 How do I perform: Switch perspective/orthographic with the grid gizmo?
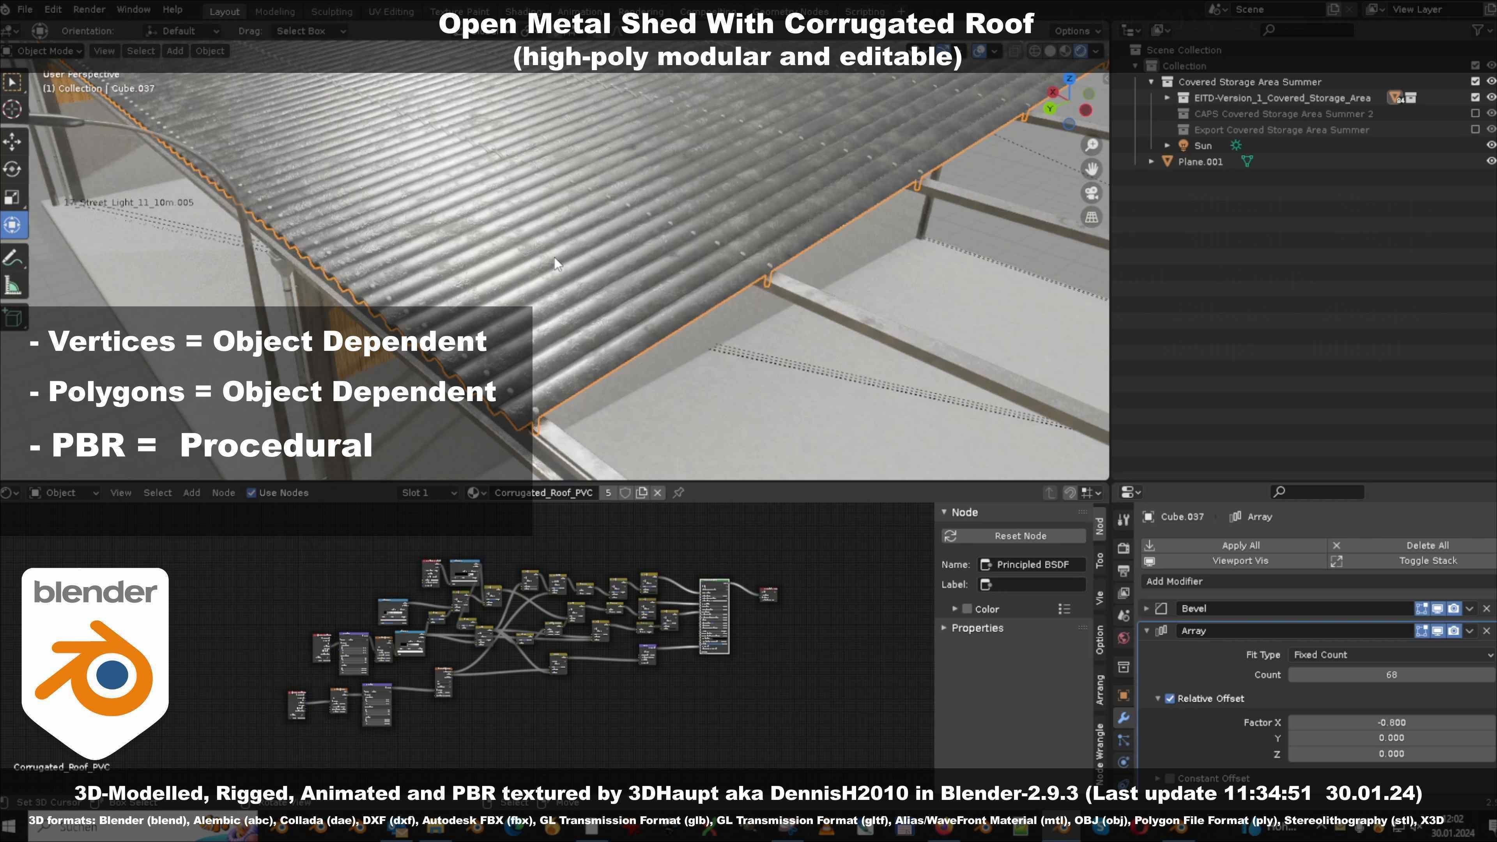click(x=1092, y=218)
